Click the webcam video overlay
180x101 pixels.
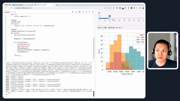point(163,50)
